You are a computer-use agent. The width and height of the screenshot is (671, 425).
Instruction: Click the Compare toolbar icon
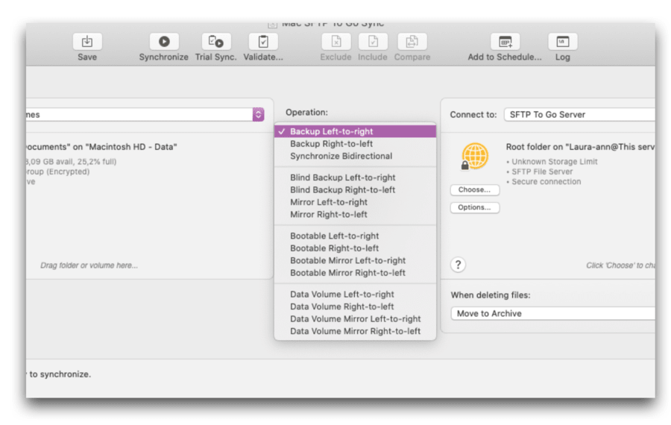[x=412, y=42]
